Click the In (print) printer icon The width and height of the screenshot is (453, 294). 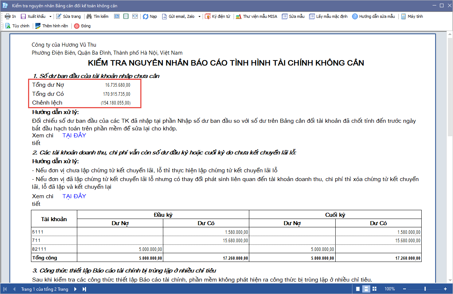(x=7, y=16)
